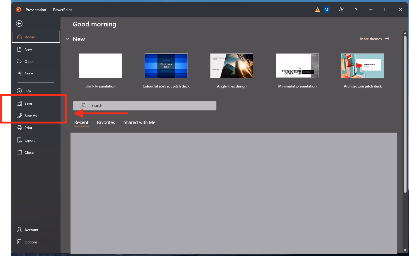Switch to the Favorites tab
409x256 pixels.
pyautogui.click(x=106, y=122)
